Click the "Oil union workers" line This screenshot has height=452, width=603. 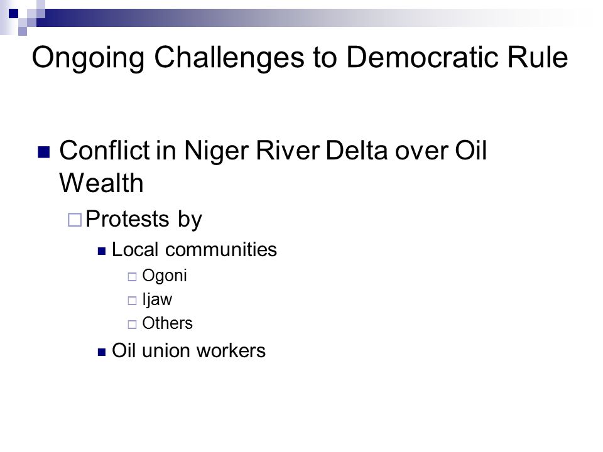click(x=188, y=350)
